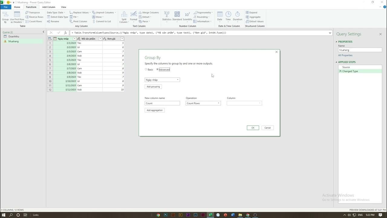Click the Duration icon

pyautogui.click(x=238, y=17)
